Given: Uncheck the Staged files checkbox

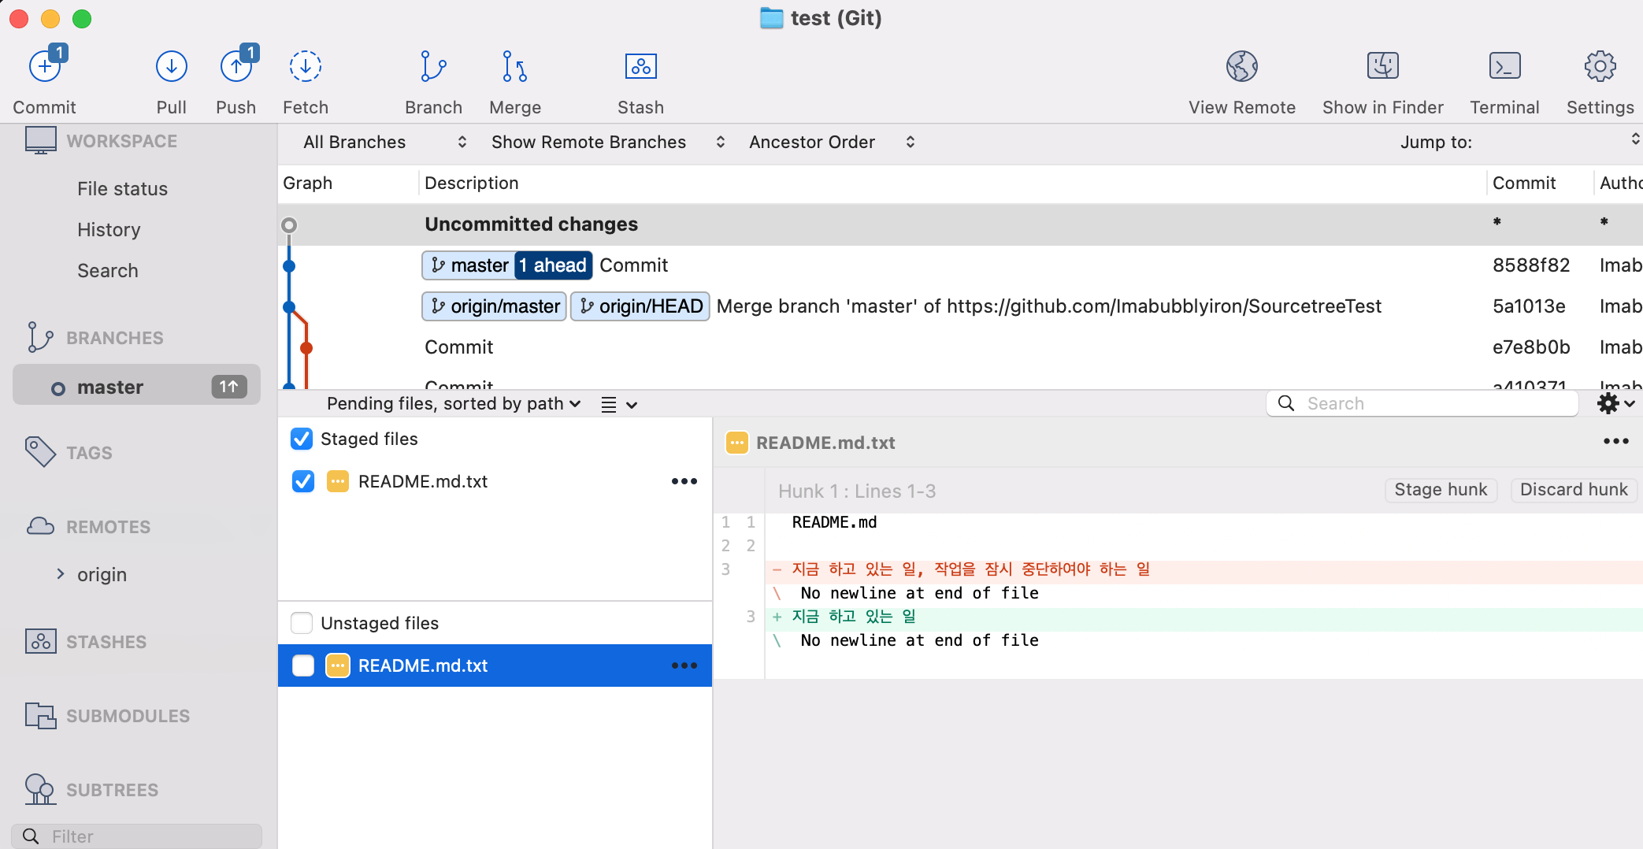Looking at the screenshot, I should (x=302, y=439).
